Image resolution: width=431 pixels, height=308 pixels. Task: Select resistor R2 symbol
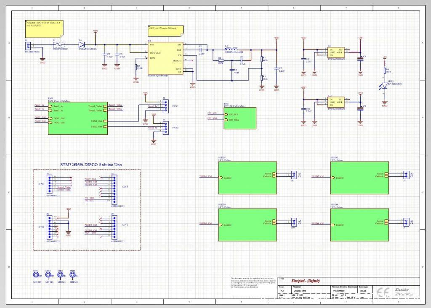click(221, 60)
